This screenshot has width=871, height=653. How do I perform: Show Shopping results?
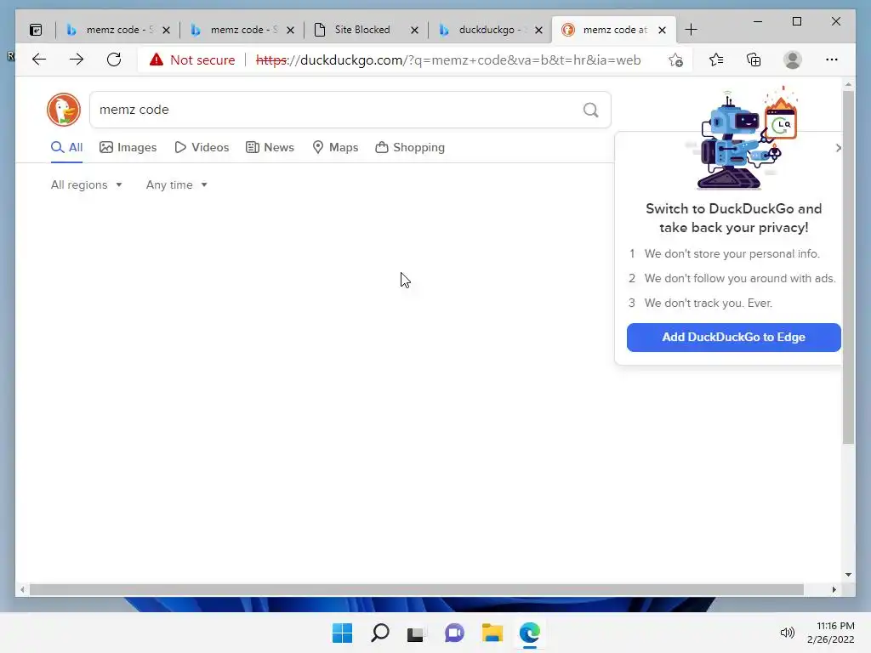click(x=410, y=147)
